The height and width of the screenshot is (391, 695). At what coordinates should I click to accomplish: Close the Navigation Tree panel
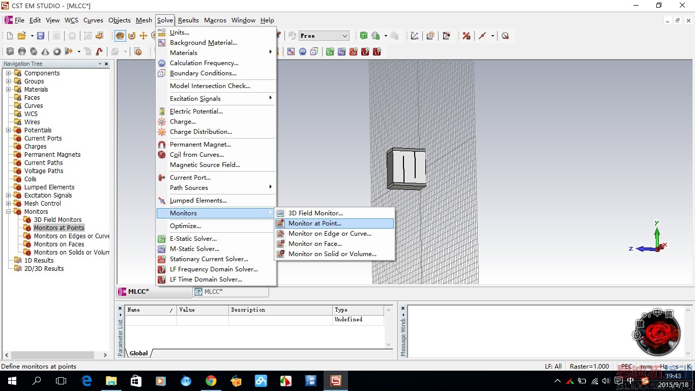[x=106, y=64]
